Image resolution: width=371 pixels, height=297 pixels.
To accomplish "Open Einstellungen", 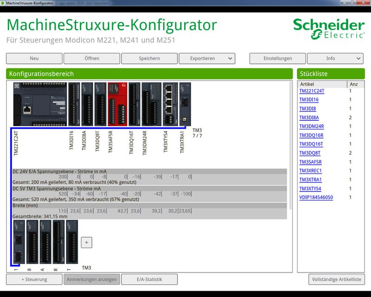I will click(x=278, y=58).
